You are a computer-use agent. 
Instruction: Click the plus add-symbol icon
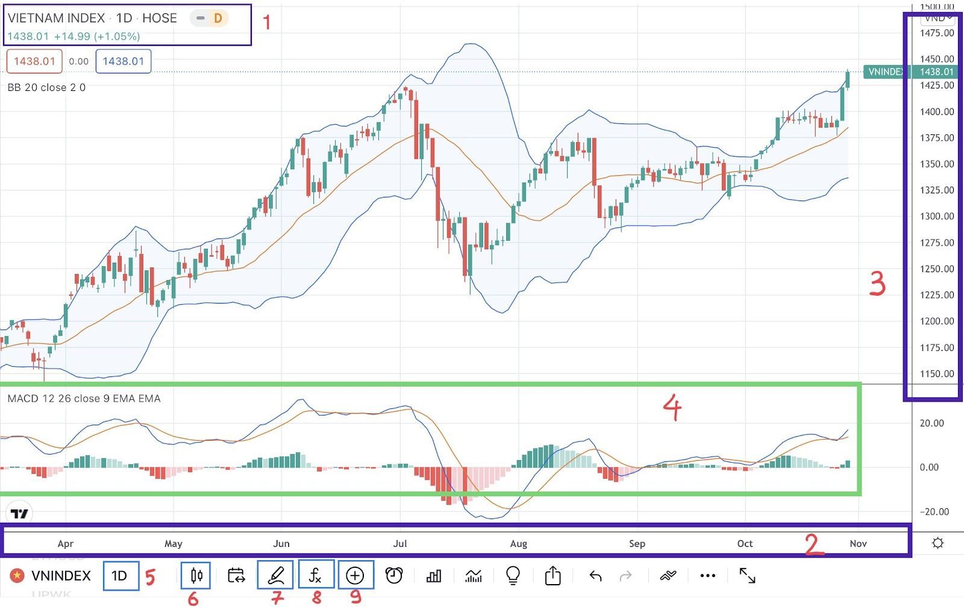(x=355, y=576)
